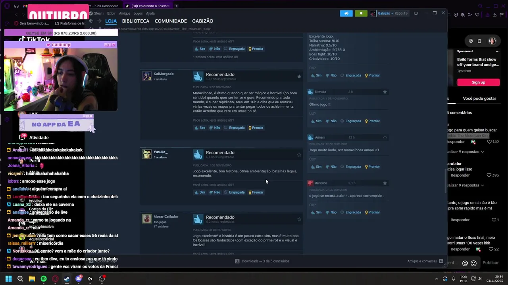
Task: Open Exibir menu in Steam
Action: pyautogui.click(x=111, y=13)
